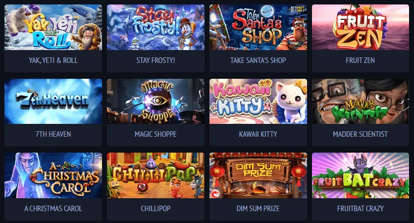This screenshot has height=223, width=414.
Task: Open the DIM SUM PRIZE caption link
Action: (258, 209)
